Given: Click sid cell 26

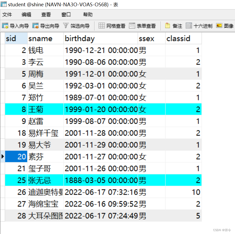Looking at the screenshot, I should point(16,192).
